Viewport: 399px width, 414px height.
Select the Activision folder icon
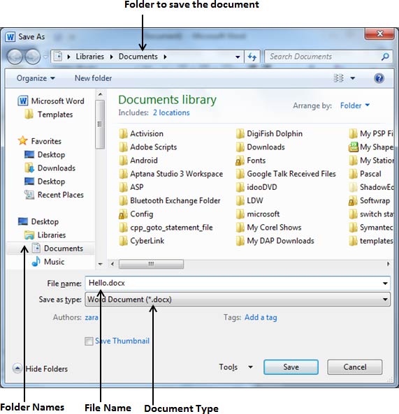(123, 133)
